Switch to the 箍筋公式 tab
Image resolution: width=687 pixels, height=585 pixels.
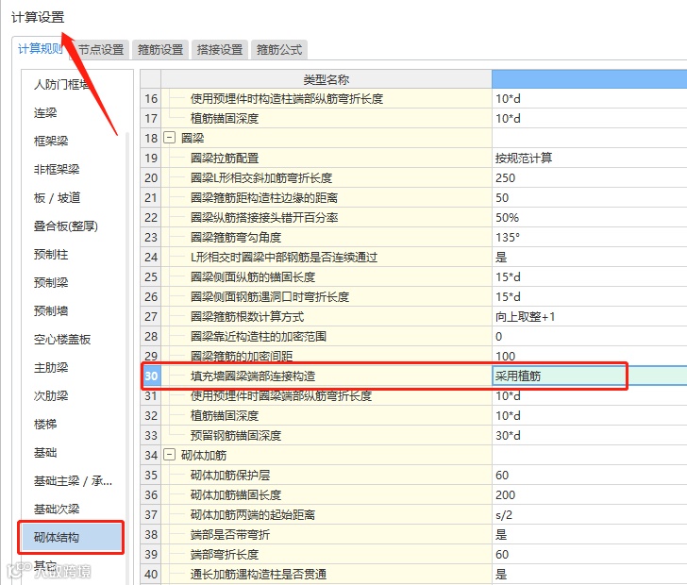[279, 49]
